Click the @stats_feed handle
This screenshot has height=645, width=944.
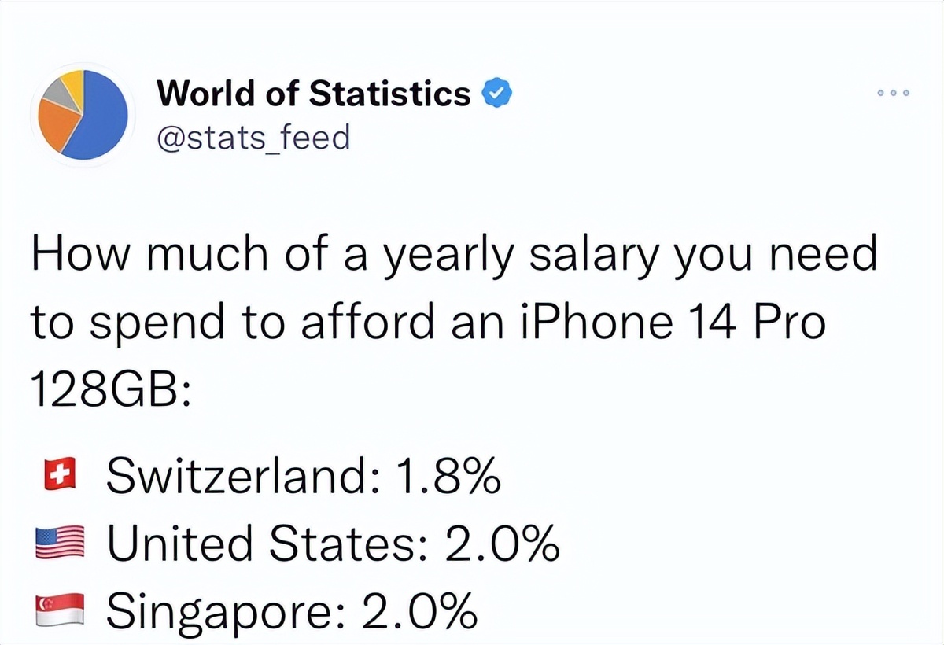point(252,138)
